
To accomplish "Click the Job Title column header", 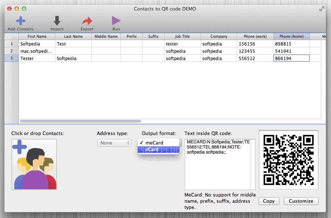I will click(182, 36).
